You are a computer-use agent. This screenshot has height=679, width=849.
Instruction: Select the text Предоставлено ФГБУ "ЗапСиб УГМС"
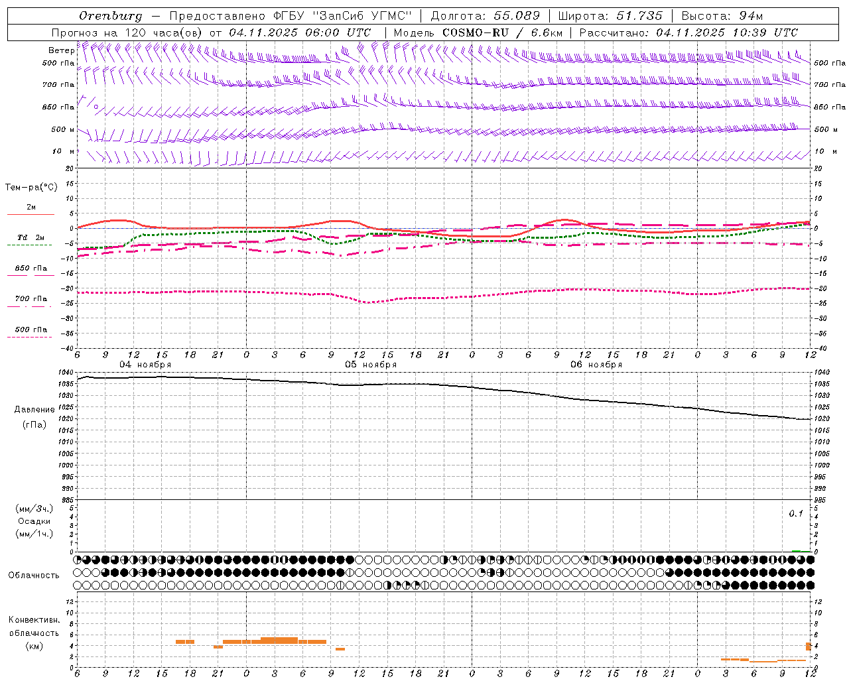(291, 16)
